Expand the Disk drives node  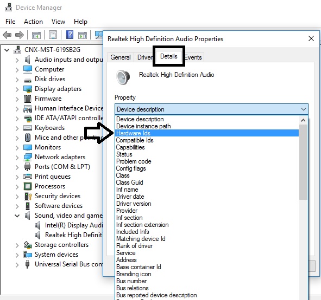click(17, 80)
